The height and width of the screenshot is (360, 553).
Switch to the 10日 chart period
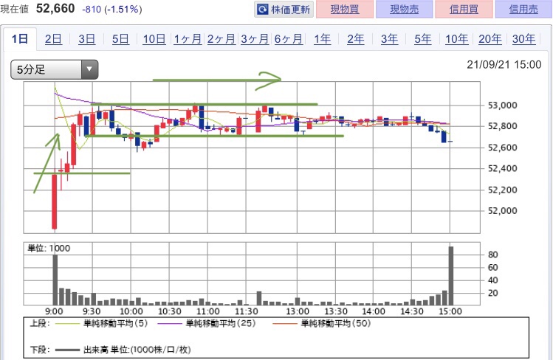point(154,39)
